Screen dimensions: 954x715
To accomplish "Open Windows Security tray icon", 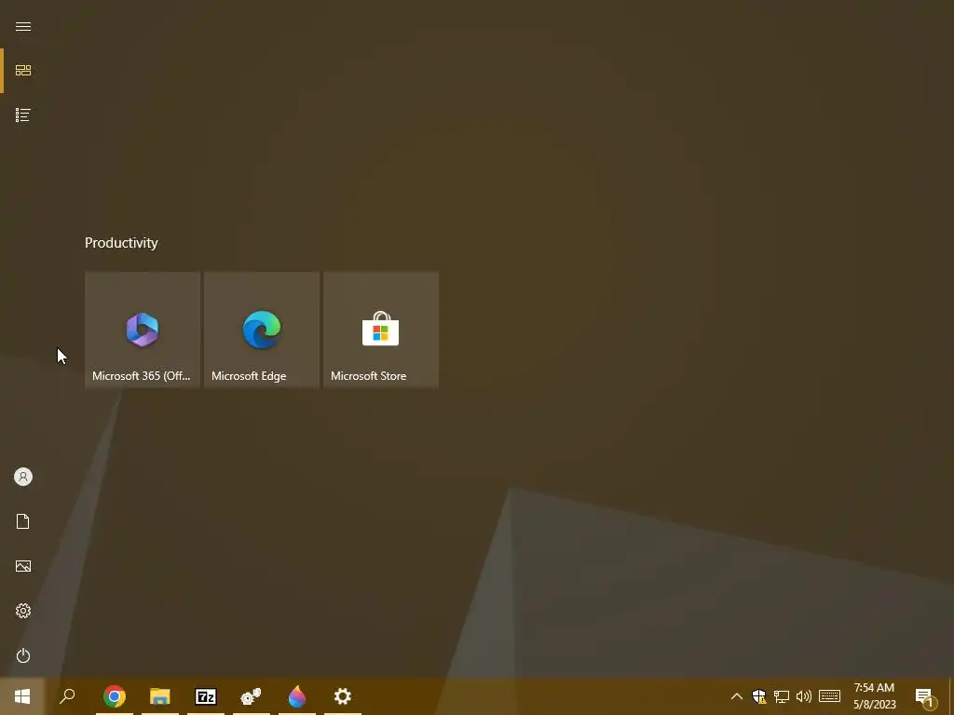I will (x=758, y=696).
